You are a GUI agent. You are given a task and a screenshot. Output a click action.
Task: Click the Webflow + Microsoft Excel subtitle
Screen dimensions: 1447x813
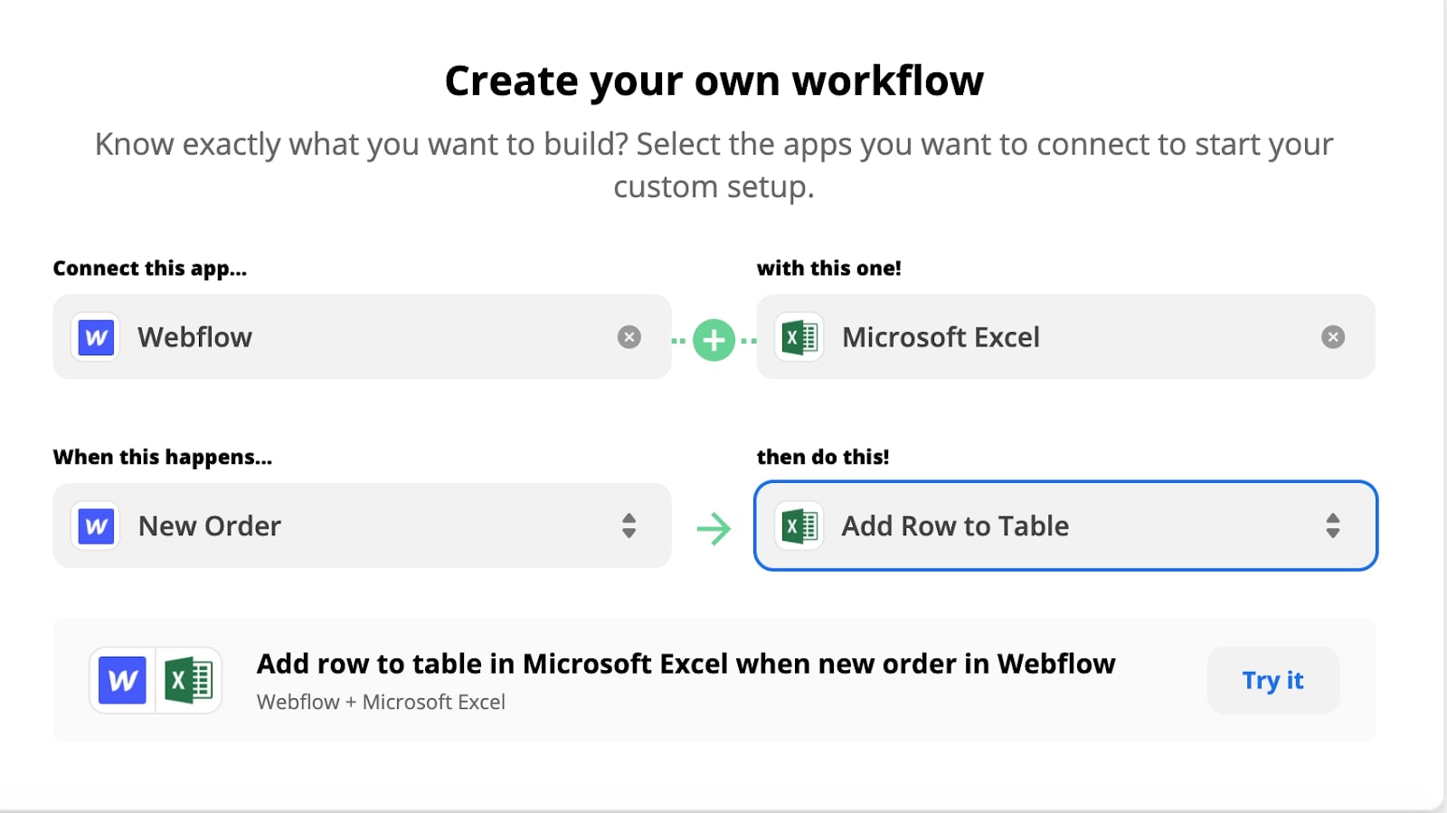[381, 702]
